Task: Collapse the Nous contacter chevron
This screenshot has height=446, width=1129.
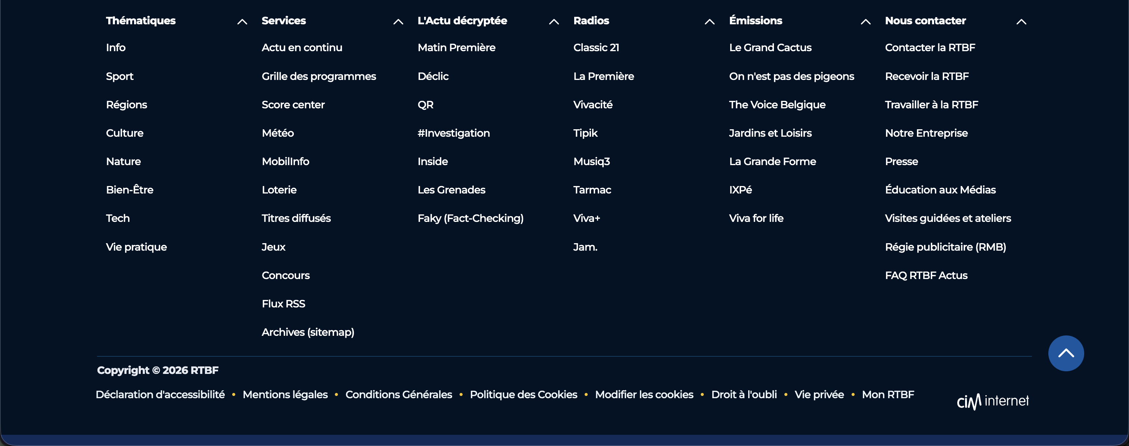Action: tap(1021, 22)
